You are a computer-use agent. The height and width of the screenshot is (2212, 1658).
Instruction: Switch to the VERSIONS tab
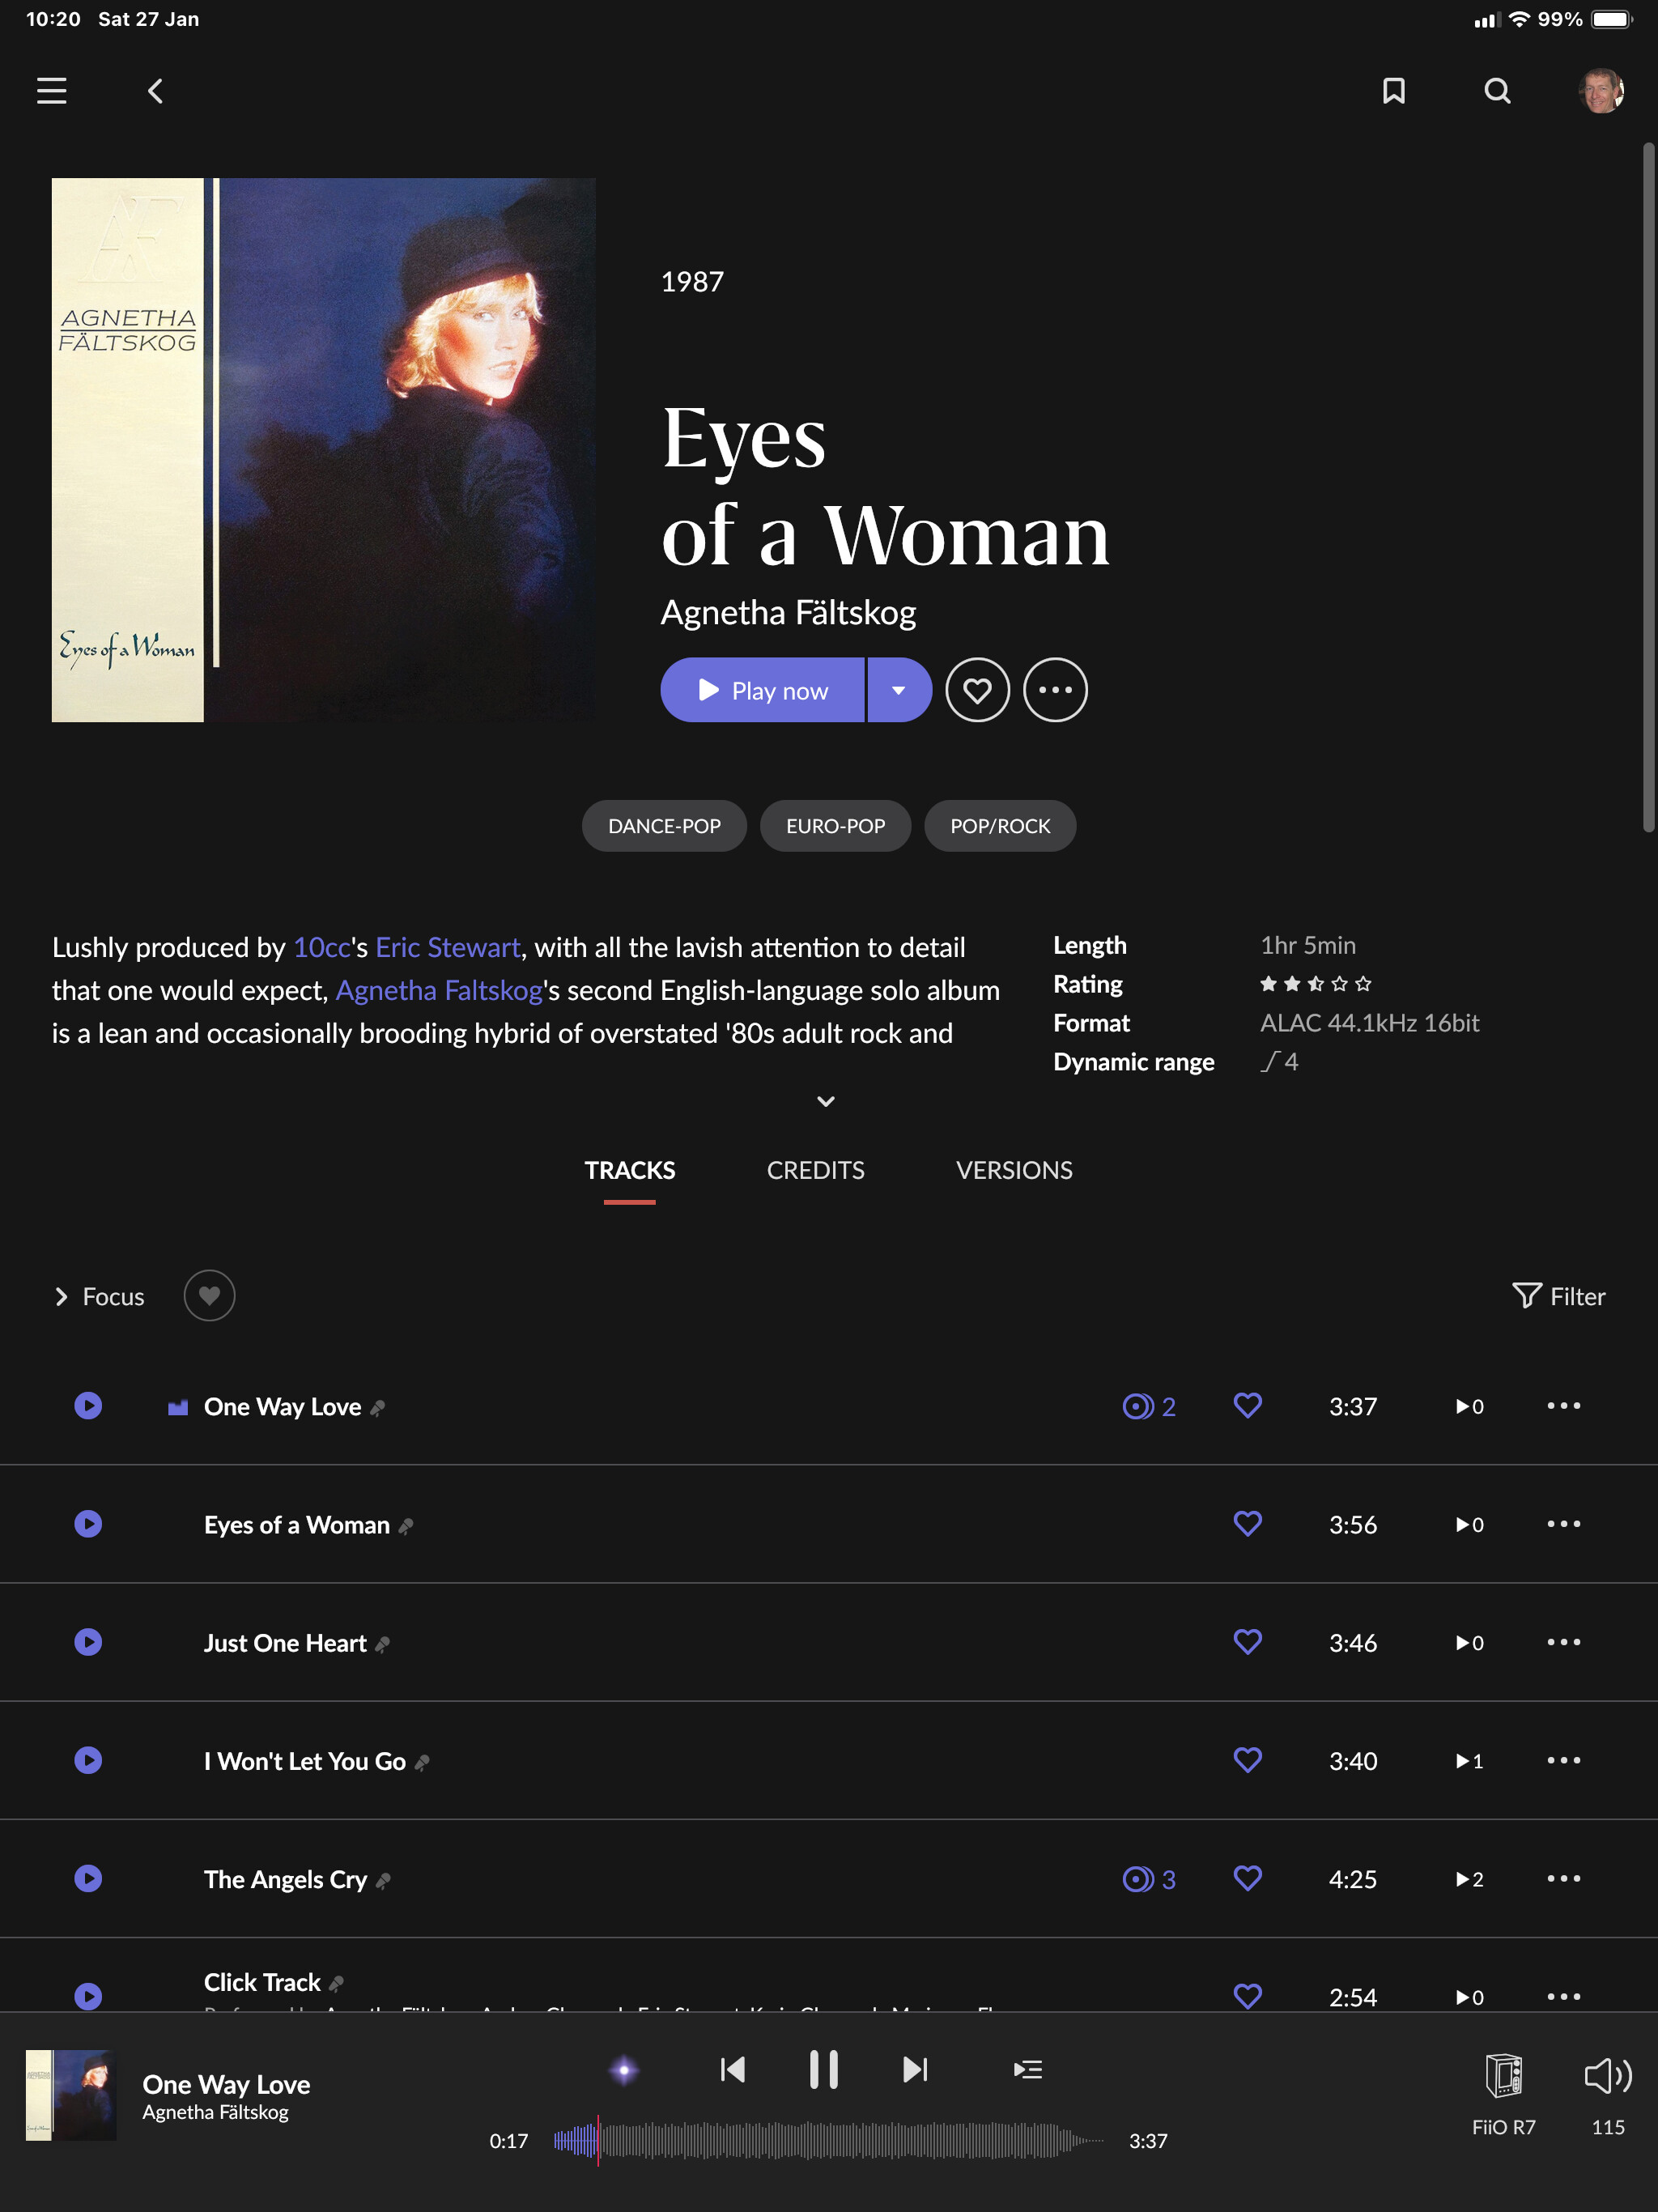1014,1170
